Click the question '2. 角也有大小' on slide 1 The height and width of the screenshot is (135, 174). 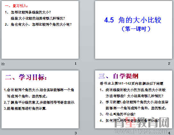(x=38, y=24)
